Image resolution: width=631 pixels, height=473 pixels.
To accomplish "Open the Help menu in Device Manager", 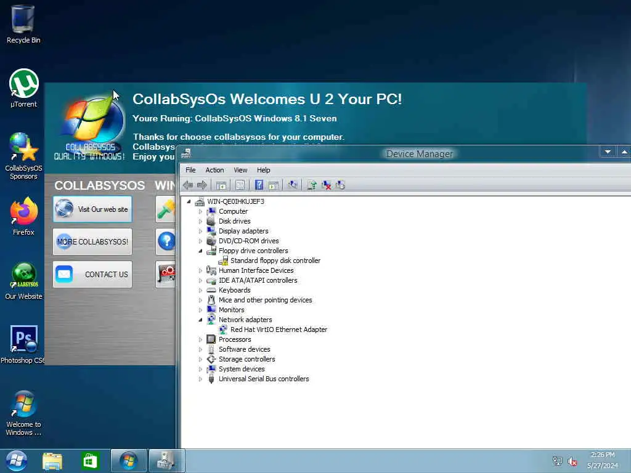I will point(264,170).
